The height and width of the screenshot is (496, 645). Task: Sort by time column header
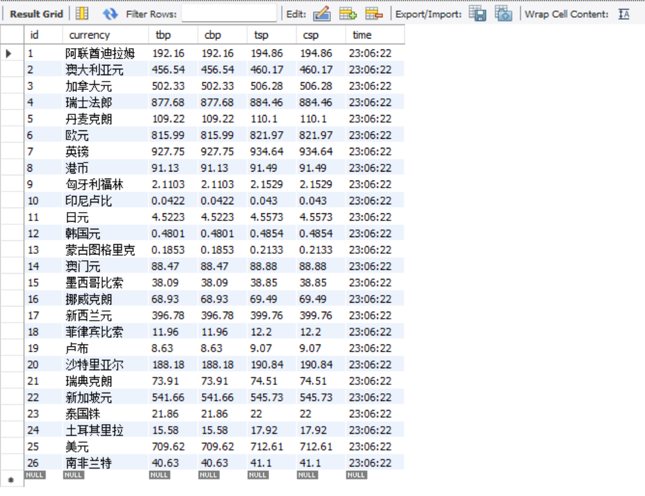coord(375,35)
